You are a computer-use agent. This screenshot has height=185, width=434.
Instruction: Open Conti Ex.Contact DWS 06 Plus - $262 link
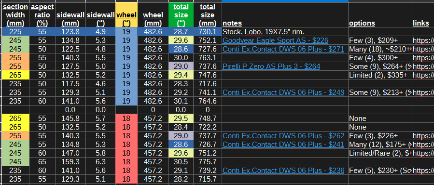pos(283,136)
